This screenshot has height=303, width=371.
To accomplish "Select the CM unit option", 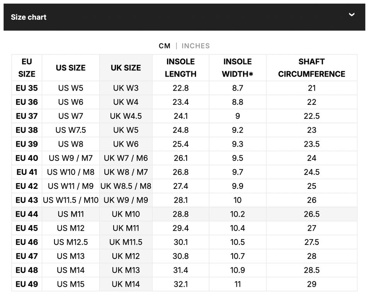I will pos(164,46).
